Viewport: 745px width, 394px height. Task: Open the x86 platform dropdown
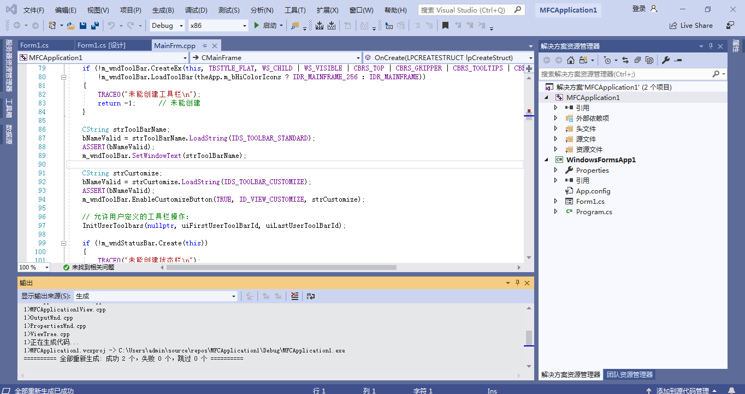218,26
